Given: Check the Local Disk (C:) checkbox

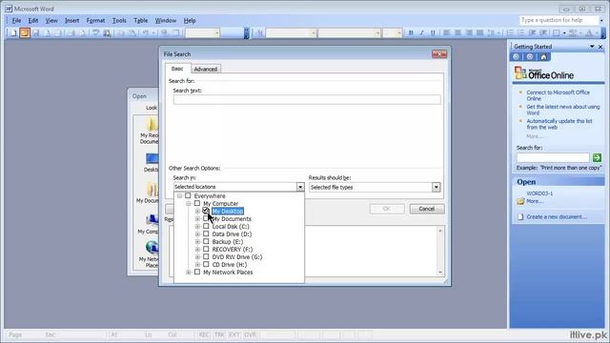Looking at the screenshot, I should coord(206,227).
